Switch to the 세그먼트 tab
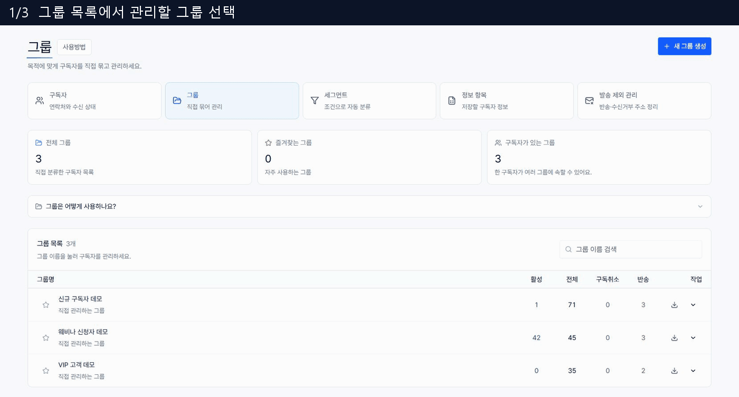739x397 pixels. tap(369, 101)
